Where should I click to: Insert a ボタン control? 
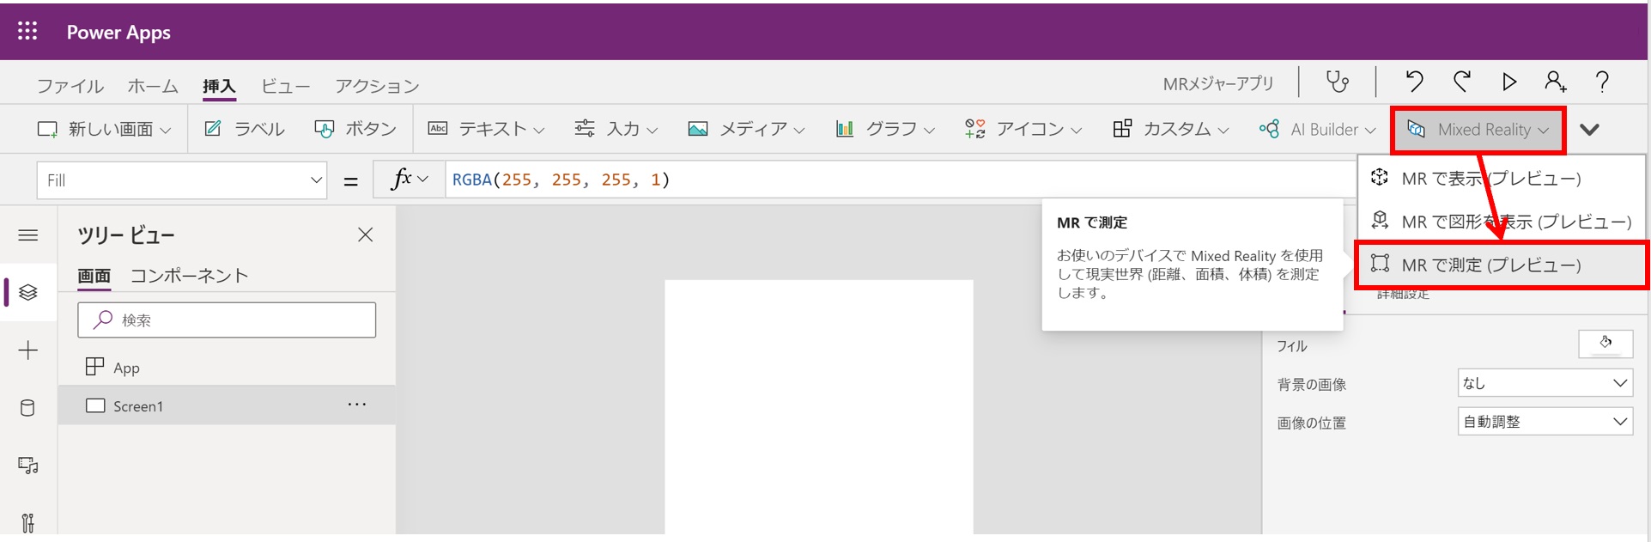(x=355, y=129)
